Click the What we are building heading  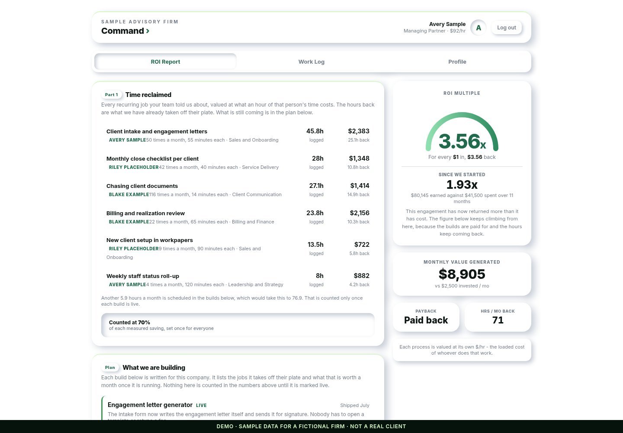(154, 368)
